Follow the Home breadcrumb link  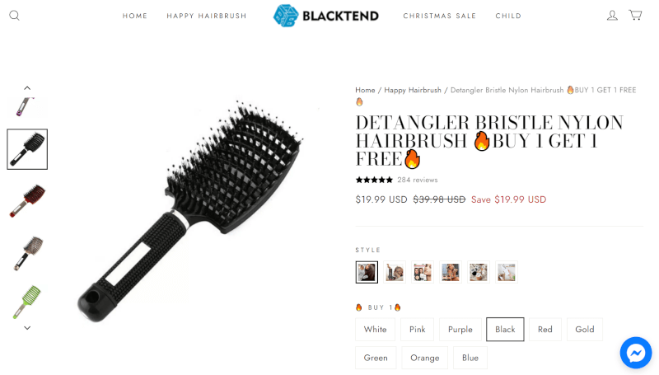point(365,90)
